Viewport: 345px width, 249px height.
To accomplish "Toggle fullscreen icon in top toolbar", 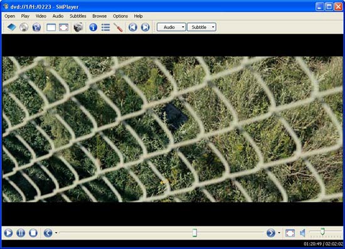I will tap(63, 27).
